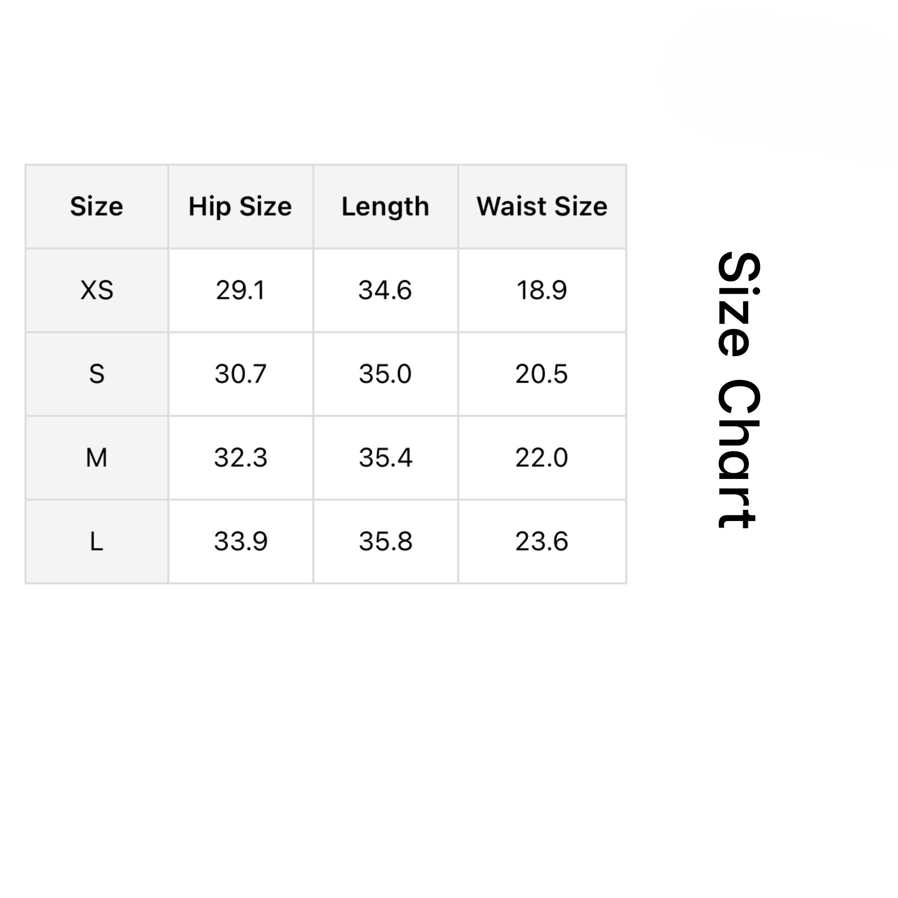898x898 pixels.
Task: Click the M hip size value 32.3
Action: (240, 457)
